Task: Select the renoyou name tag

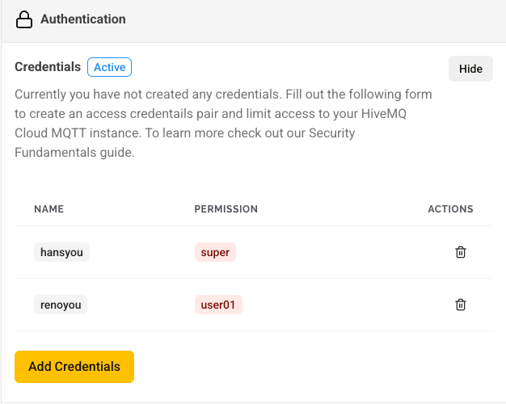Action: pyautogui.click(x=60, y=305)
